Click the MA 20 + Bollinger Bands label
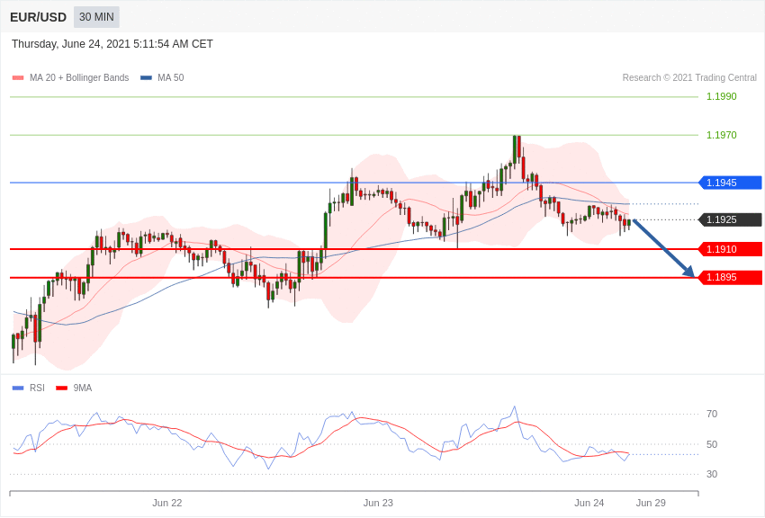 coord(79,77)
